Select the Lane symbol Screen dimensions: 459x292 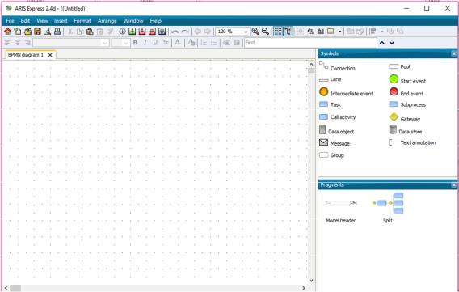tap(331, 79)
